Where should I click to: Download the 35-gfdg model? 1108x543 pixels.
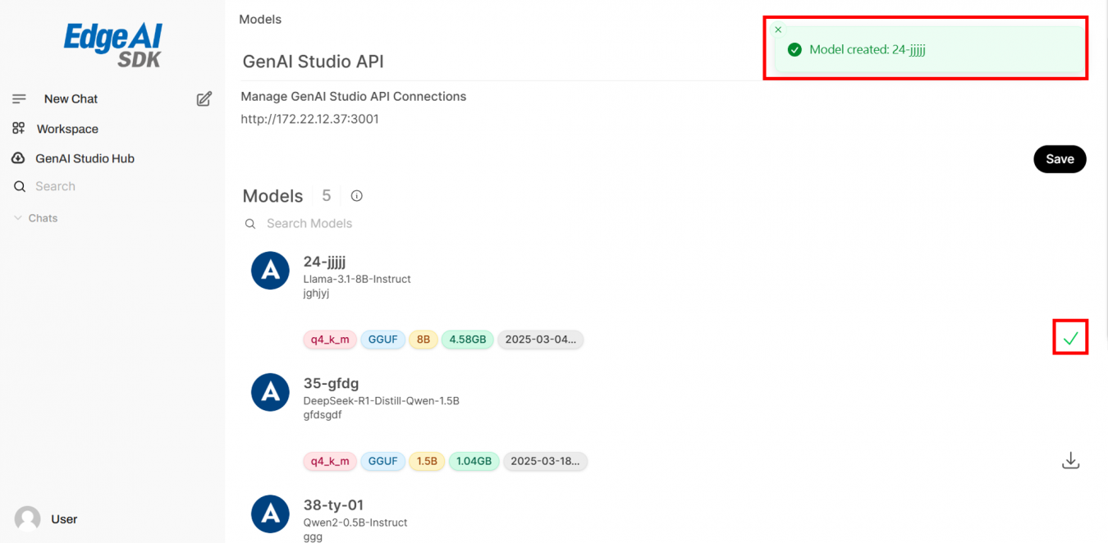[x=1070, y=460]
